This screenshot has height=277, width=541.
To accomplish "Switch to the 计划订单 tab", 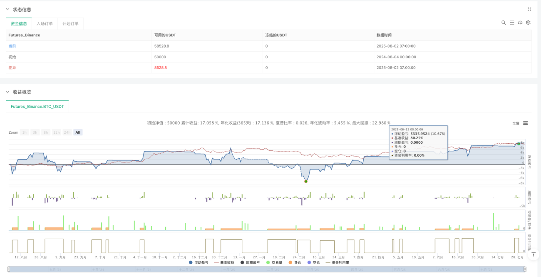I will pos(70,24).
